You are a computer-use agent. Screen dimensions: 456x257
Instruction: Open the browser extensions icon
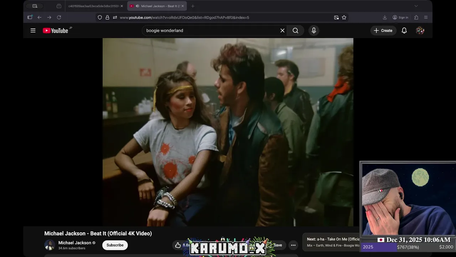[x=416, y=17]
